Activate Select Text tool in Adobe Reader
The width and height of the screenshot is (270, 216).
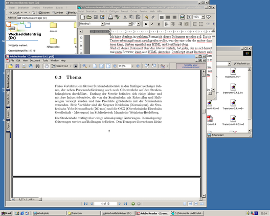pos(60,66)
